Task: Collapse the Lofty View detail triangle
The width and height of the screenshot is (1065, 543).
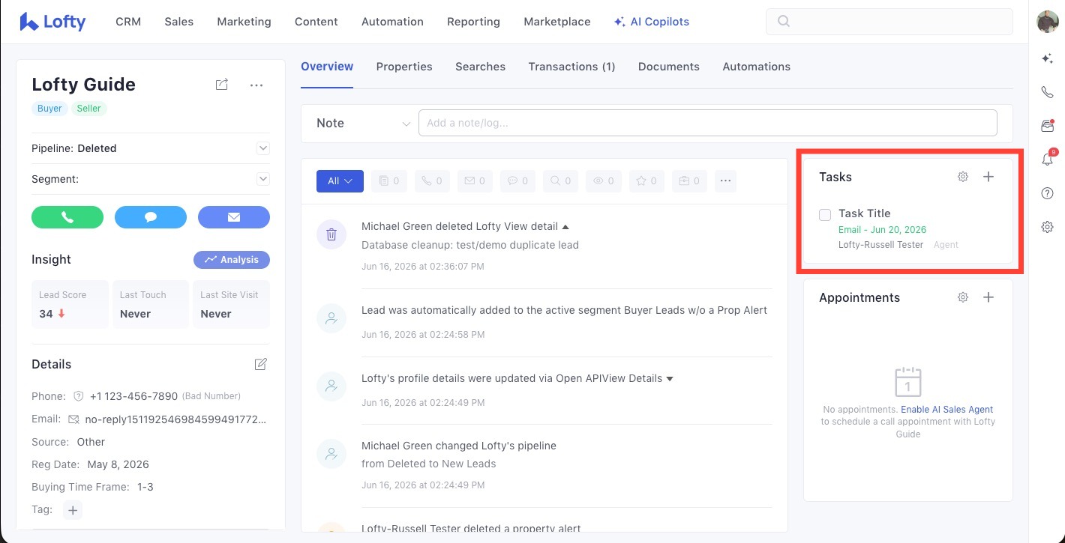Action: 565,226
